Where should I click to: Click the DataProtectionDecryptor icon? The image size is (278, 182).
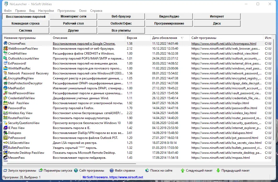pos(5,83)
